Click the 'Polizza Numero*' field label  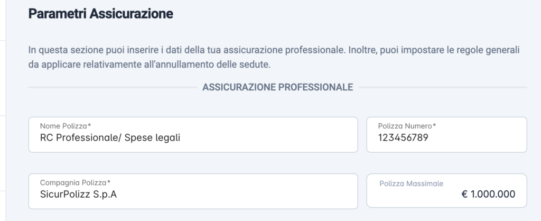pos(407,126)
